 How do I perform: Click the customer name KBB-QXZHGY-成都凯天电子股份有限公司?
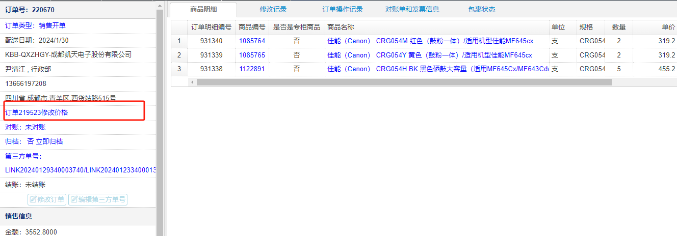tap(68, 54)
